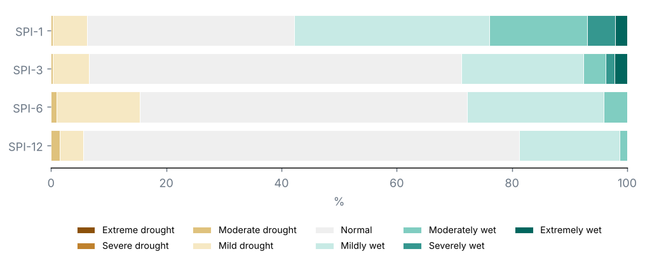Select the SPI-12 axis label
This screenshot has height=263, width=645.
tap(26, 146)
